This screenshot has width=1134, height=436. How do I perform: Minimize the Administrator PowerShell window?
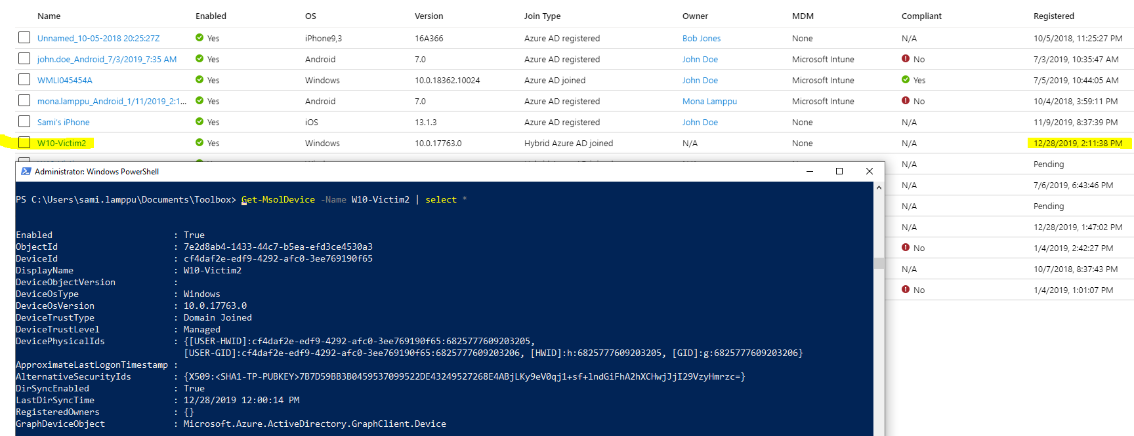[x=809, y=171]
